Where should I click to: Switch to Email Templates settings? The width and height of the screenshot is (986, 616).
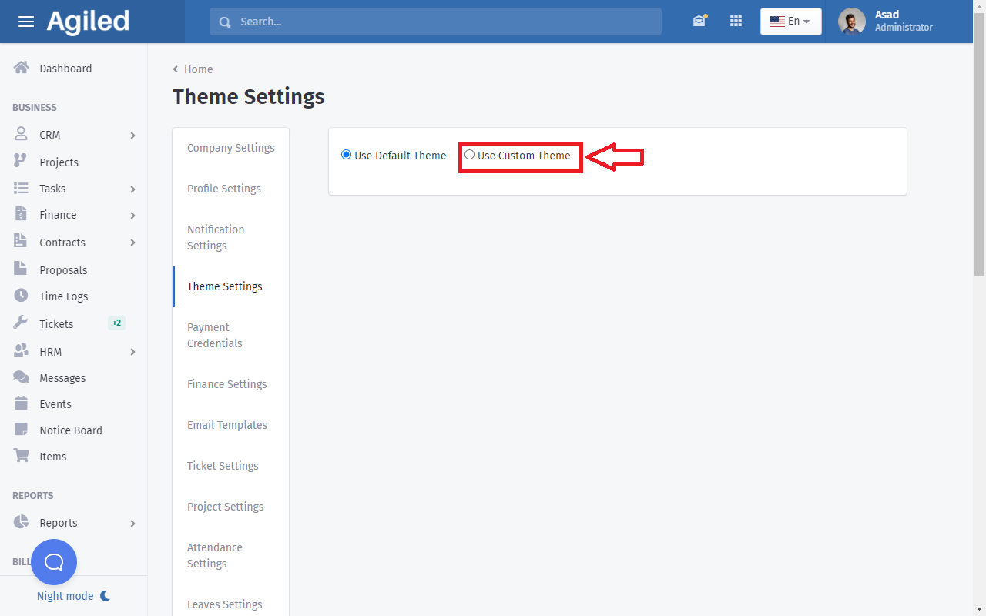pos(226,425)
